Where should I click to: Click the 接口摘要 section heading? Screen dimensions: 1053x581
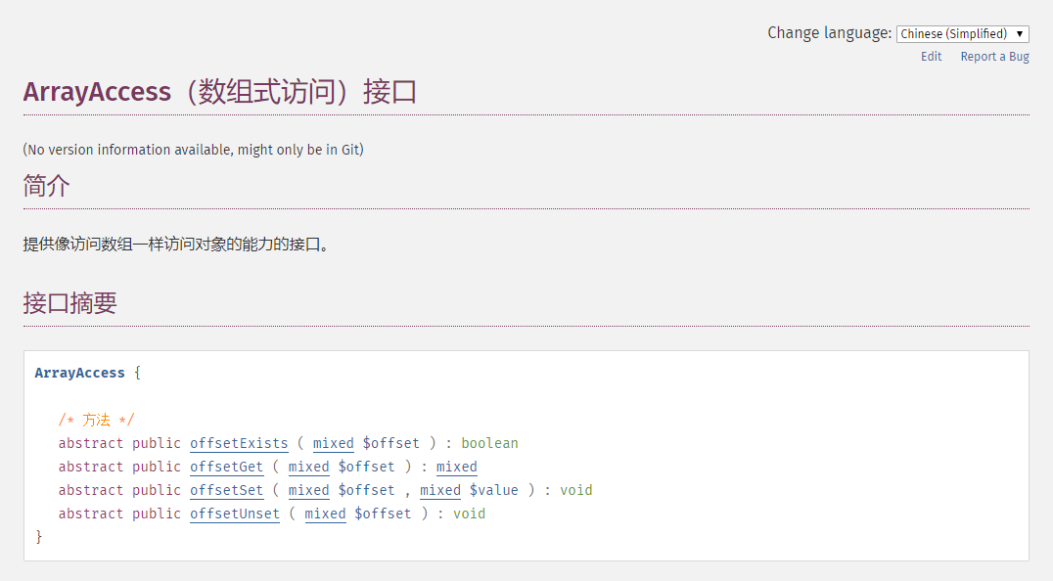69,303
